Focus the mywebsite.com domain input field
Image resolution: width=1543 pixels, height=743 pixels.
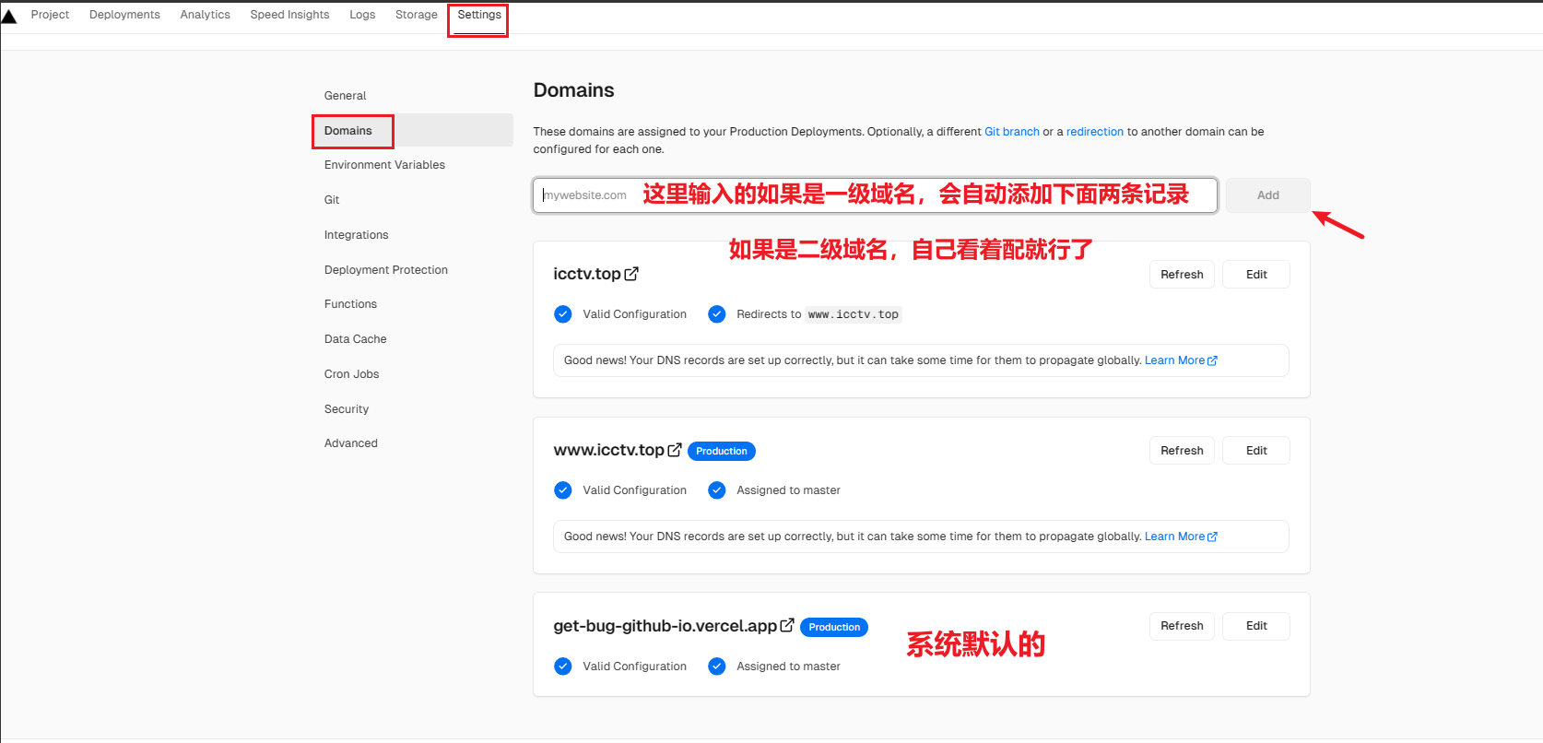coord(590,195)
